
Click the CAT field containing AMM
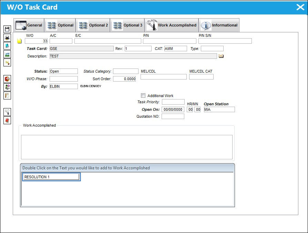tap(176, 49)
